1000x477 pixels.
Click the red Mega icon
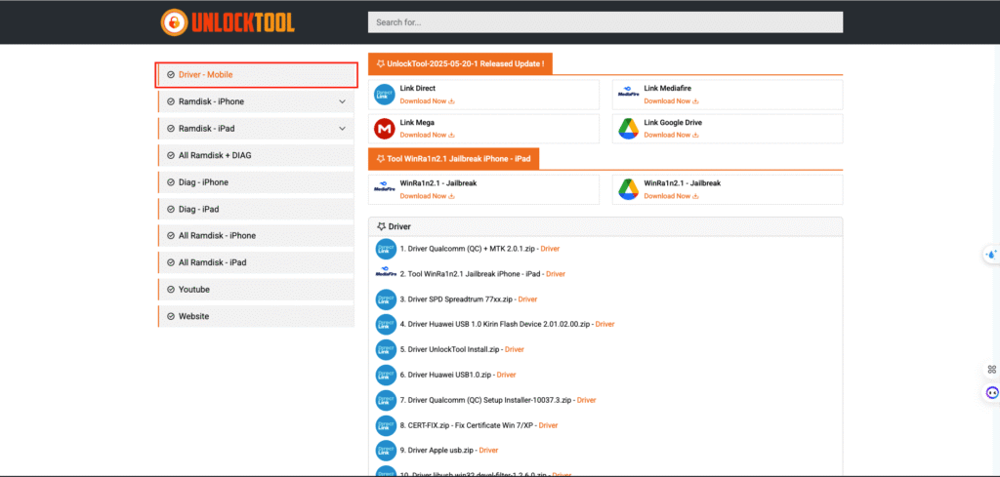385,129
